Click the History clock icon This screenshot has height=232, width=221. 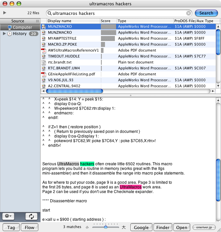click(10, 34)
